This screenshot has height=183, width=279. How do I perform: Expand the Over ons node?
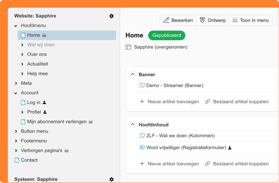click(x=22, y=55)
